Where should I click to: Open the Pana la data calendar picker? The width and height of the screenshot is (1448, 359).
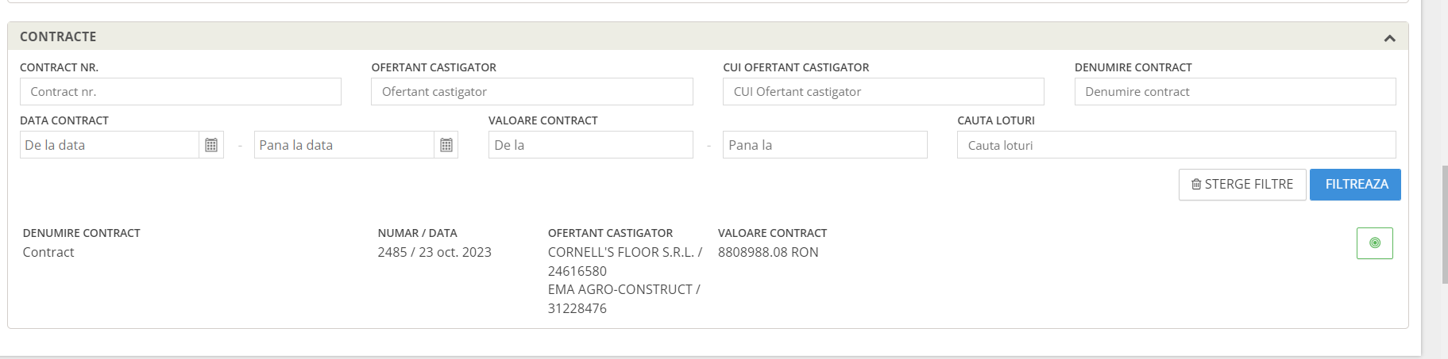(446, 145)
